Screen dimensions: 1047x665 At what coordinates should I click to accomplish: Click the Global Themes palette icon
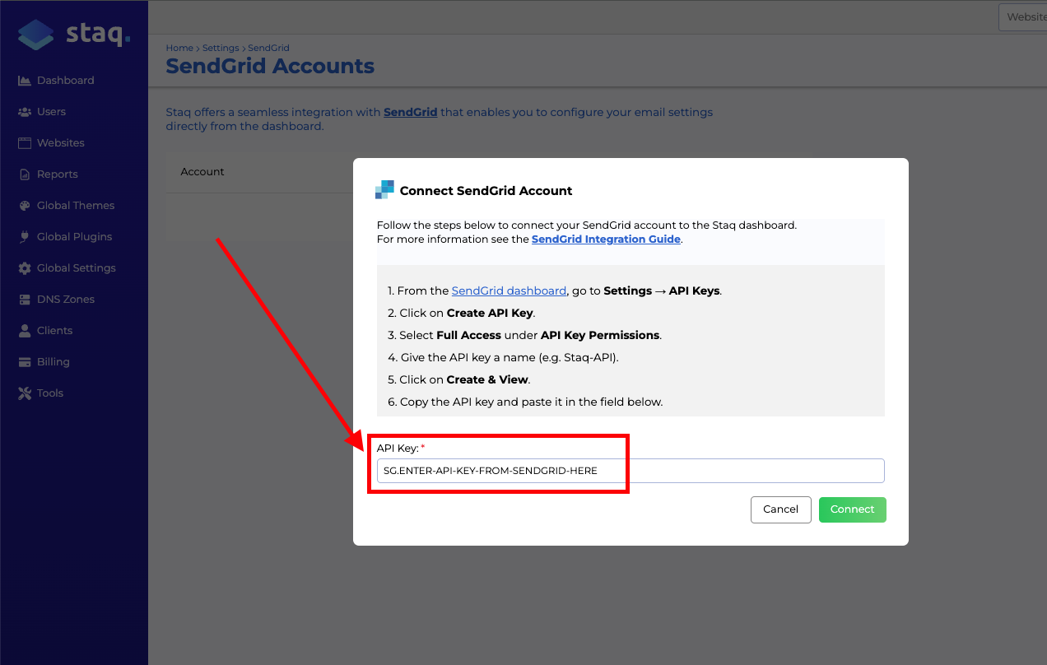click(x=25, y=206)
